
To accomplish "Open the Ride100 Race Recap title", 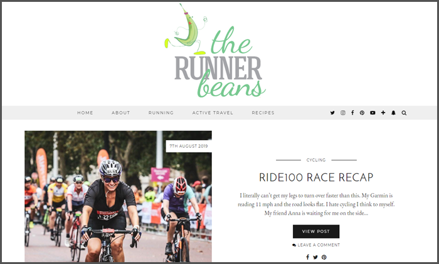I will [x=316, y=178].
